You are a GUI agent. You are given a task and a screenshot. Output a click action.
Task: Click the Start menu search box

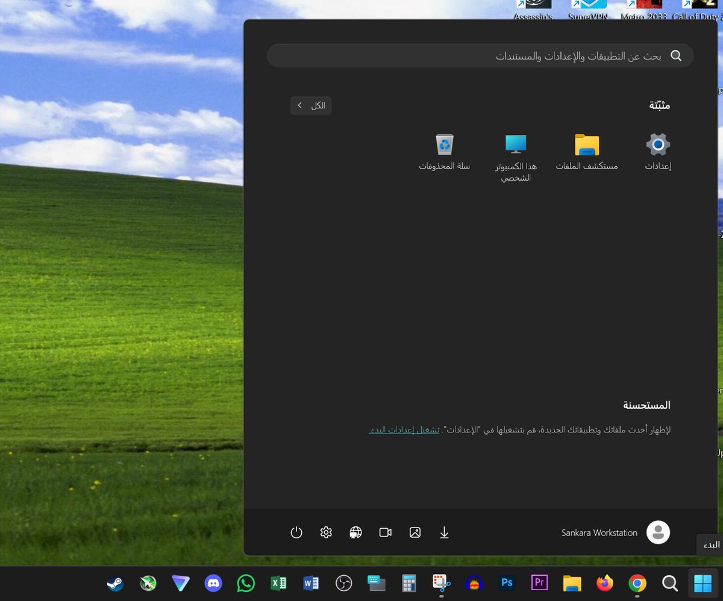coord(480,55)
